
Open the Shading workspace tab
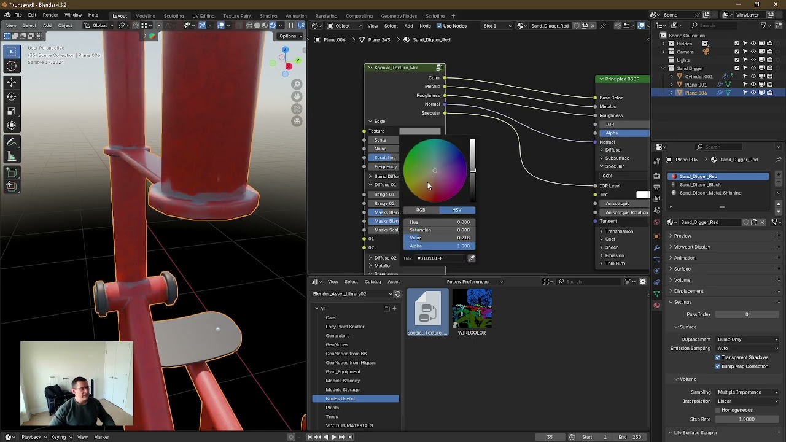(268, 15)
